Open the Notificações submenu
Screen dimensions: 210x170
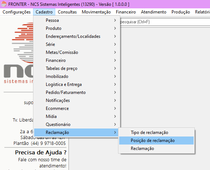click(x=77, y=100)
